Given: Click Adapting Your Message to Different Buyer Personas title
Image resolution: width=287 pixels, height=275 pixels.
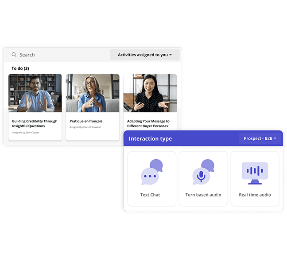Looking at the screenshot, I should (x=148, y=124).
